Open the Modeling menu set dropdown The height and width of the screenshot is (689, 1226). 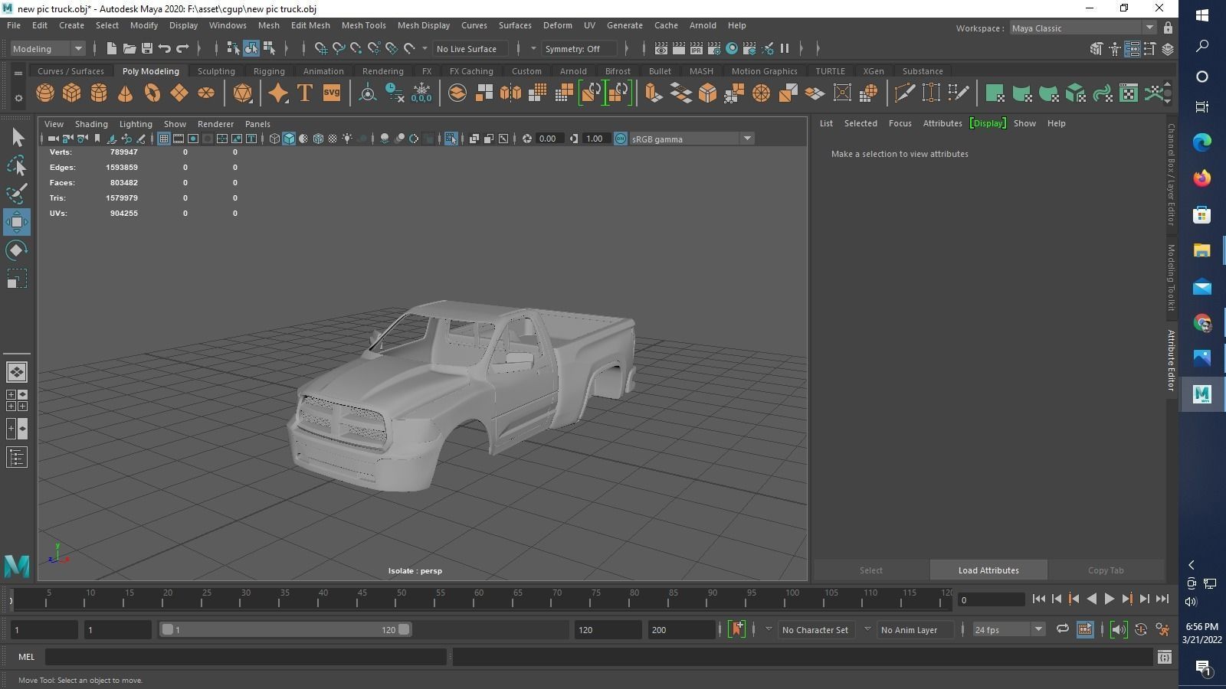[48, 49]
